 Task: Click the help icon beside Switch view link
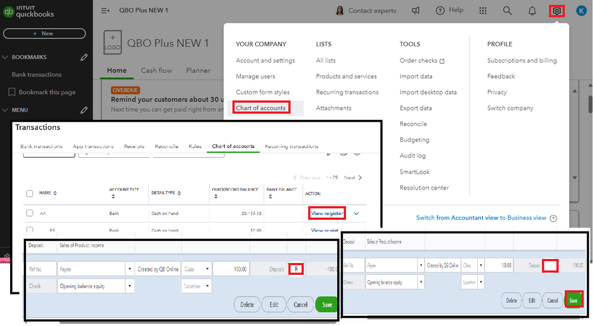(553, 218)
